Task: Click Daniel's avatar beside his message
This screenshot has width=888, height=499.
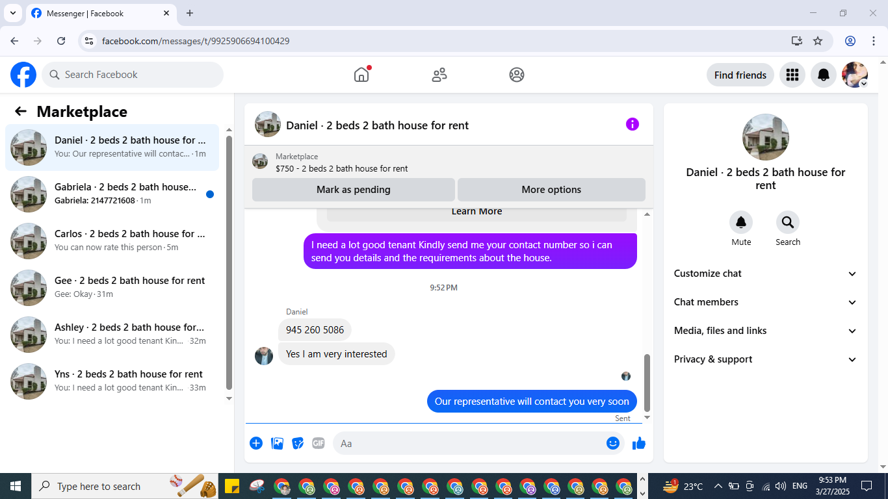Action: [264, 355]
